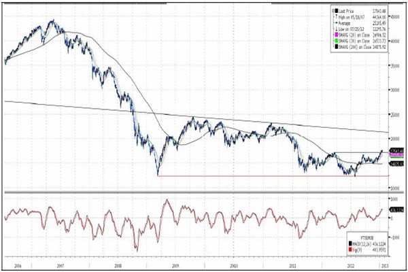Click the red horizontal support line

272,176
